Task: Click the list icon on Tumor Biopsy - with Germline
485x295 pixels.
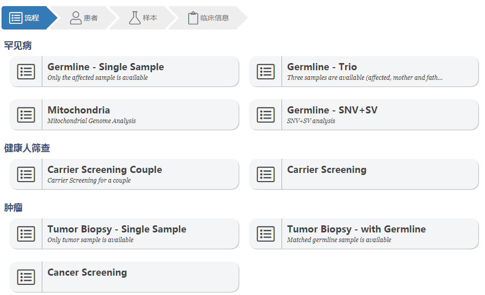Action: point(266,234)
